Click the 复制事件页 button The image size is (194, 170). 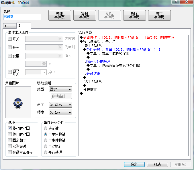(85, 15)
